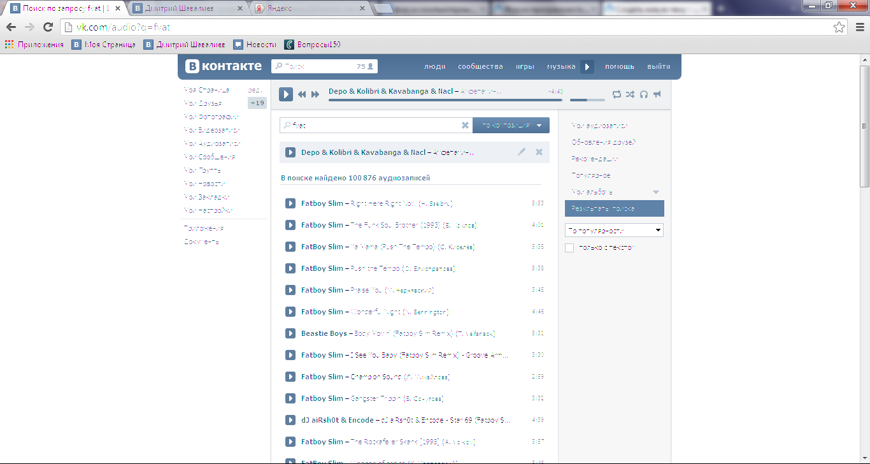Open the 'Приложения' apps bookmark in the bookmarks bar
Screen dimensions: 870x464
pos(34,45)
